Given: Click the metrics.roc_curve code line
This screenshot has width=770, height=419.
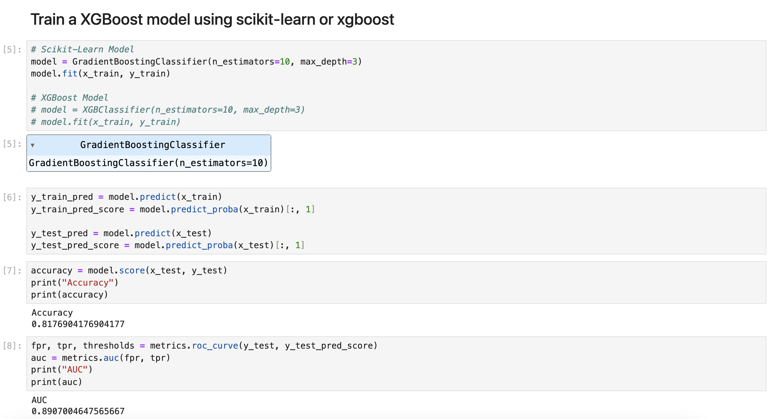Looking at the screenshot, I should pyautogui.click(x=204, y=346).
